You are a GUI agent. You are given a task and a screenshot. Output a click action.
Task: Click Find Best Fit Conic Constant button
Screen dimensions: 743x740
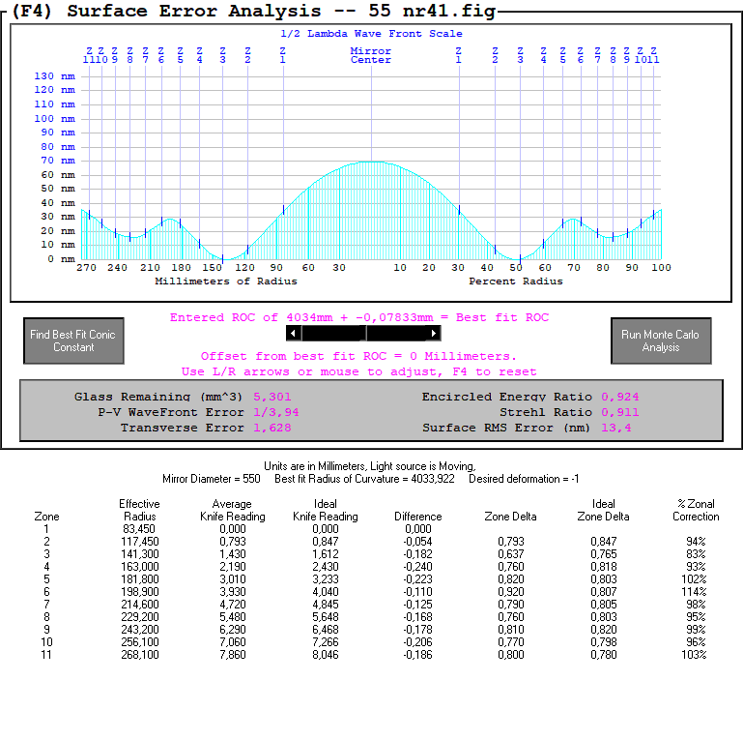73,340
